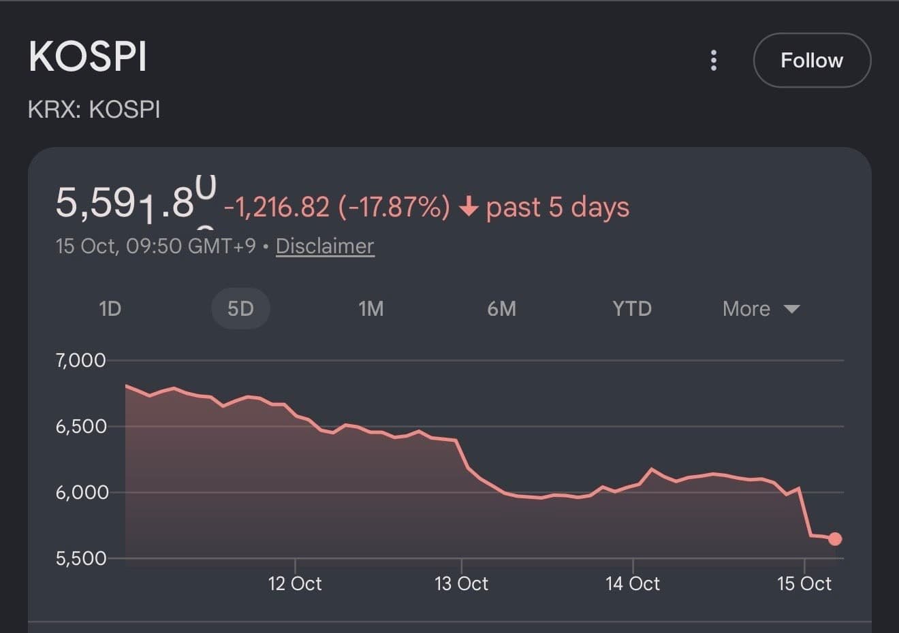
Task: Click the 15 Oct, 09:50 GMT+9 timestamp
Action: [x=156, y=246]
